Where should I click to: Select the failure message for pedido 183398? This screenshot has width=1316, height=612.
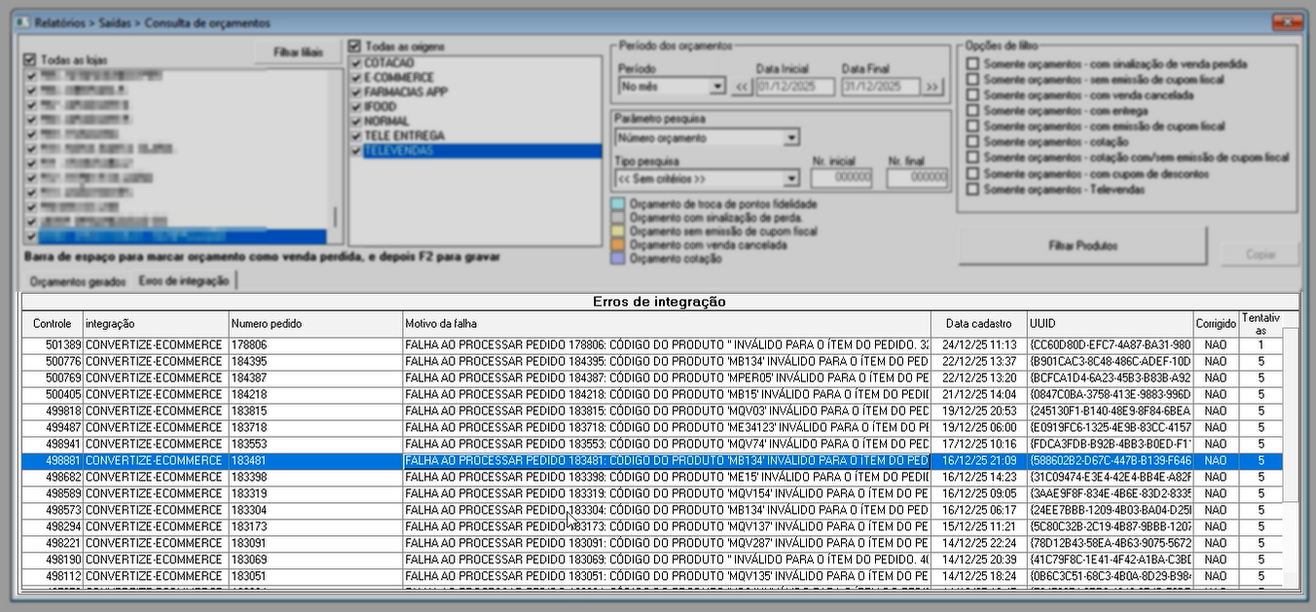click(x=667, y=477)
